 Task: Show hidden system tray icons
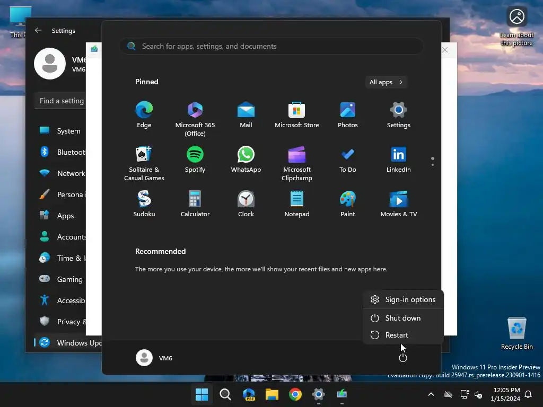pos(431,394)
